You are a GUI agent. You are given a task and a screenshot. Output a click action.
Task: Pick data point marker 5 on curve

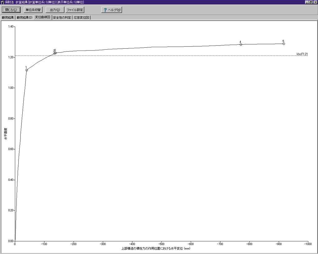[x=284, y=44]
